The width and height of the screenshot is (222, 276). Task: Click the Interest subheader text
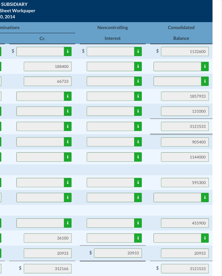[113, 38]
